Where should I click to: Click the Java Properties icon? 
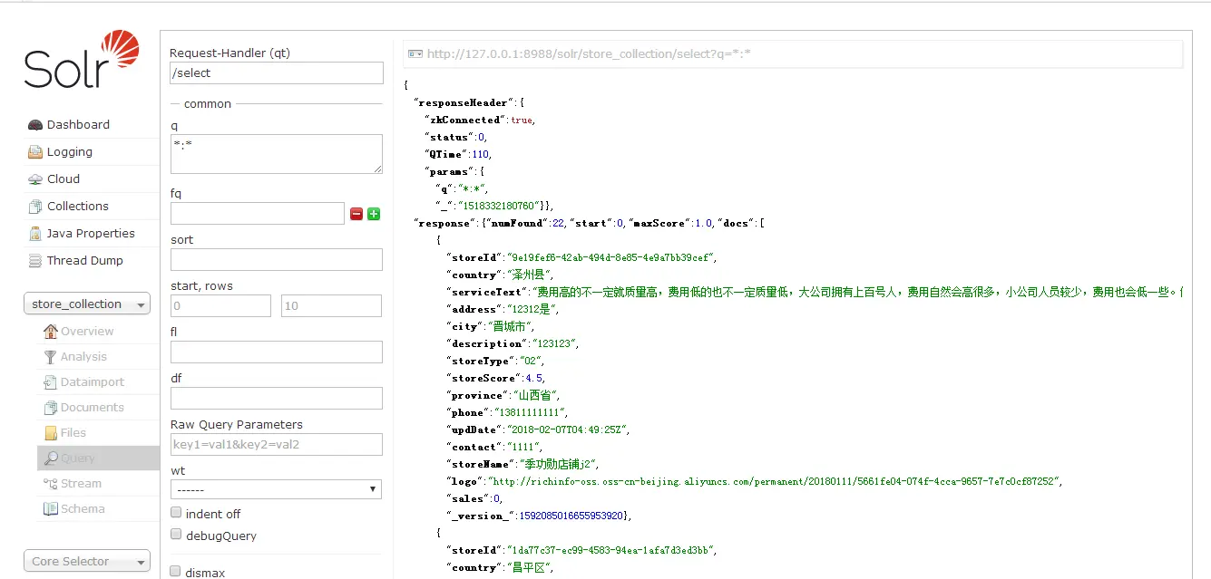click(35, 234)
